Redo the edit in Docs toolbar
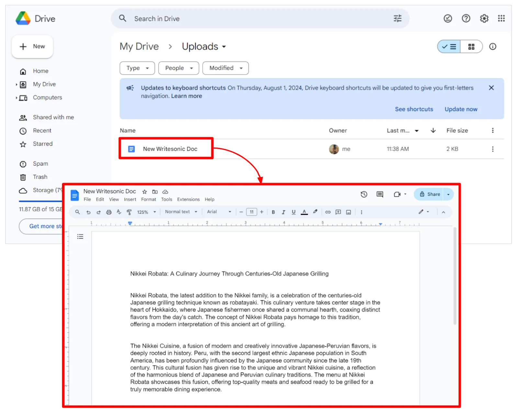 (x=98, y=212)
